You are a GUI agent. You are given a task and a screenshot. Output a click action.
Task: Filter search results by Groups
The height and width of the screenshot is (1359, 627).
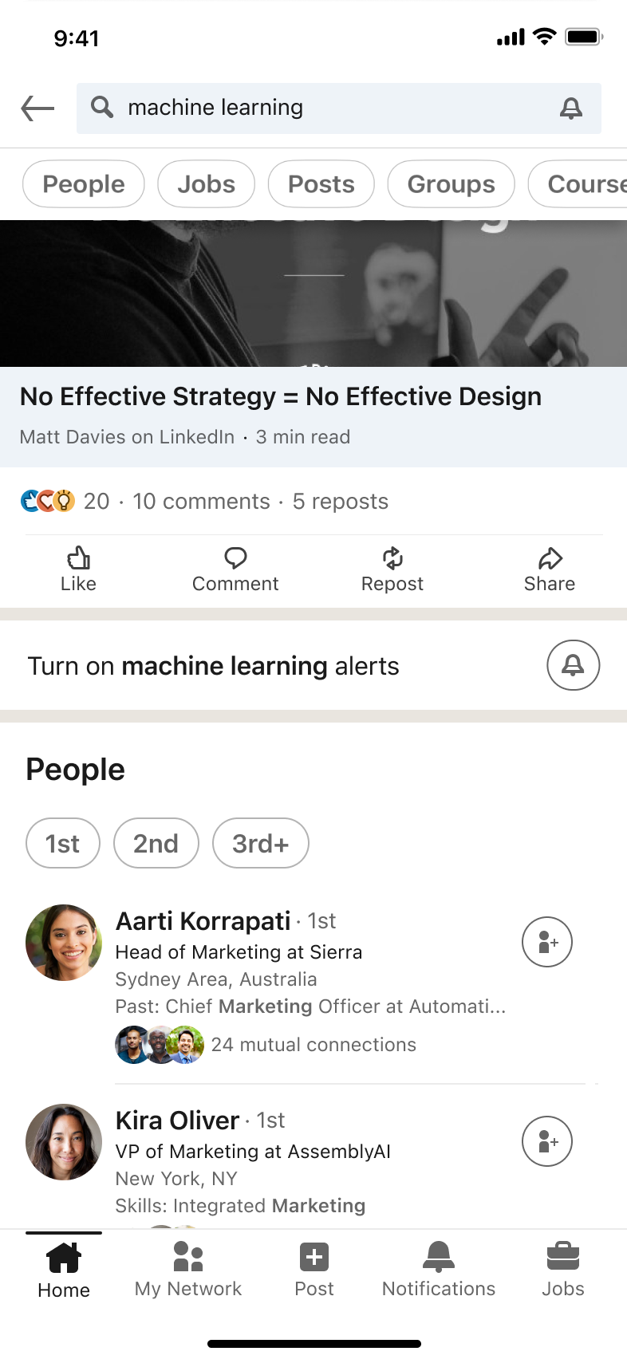451,184
